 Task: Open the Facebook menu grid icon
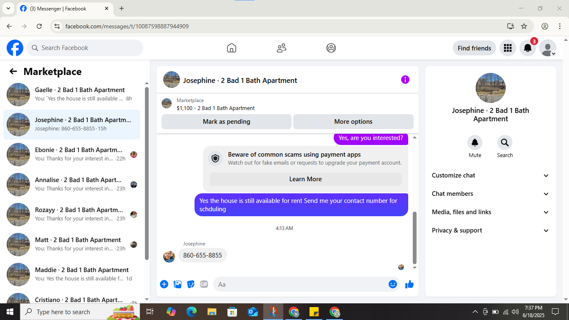pyautogui.click(x=507, y=48)
